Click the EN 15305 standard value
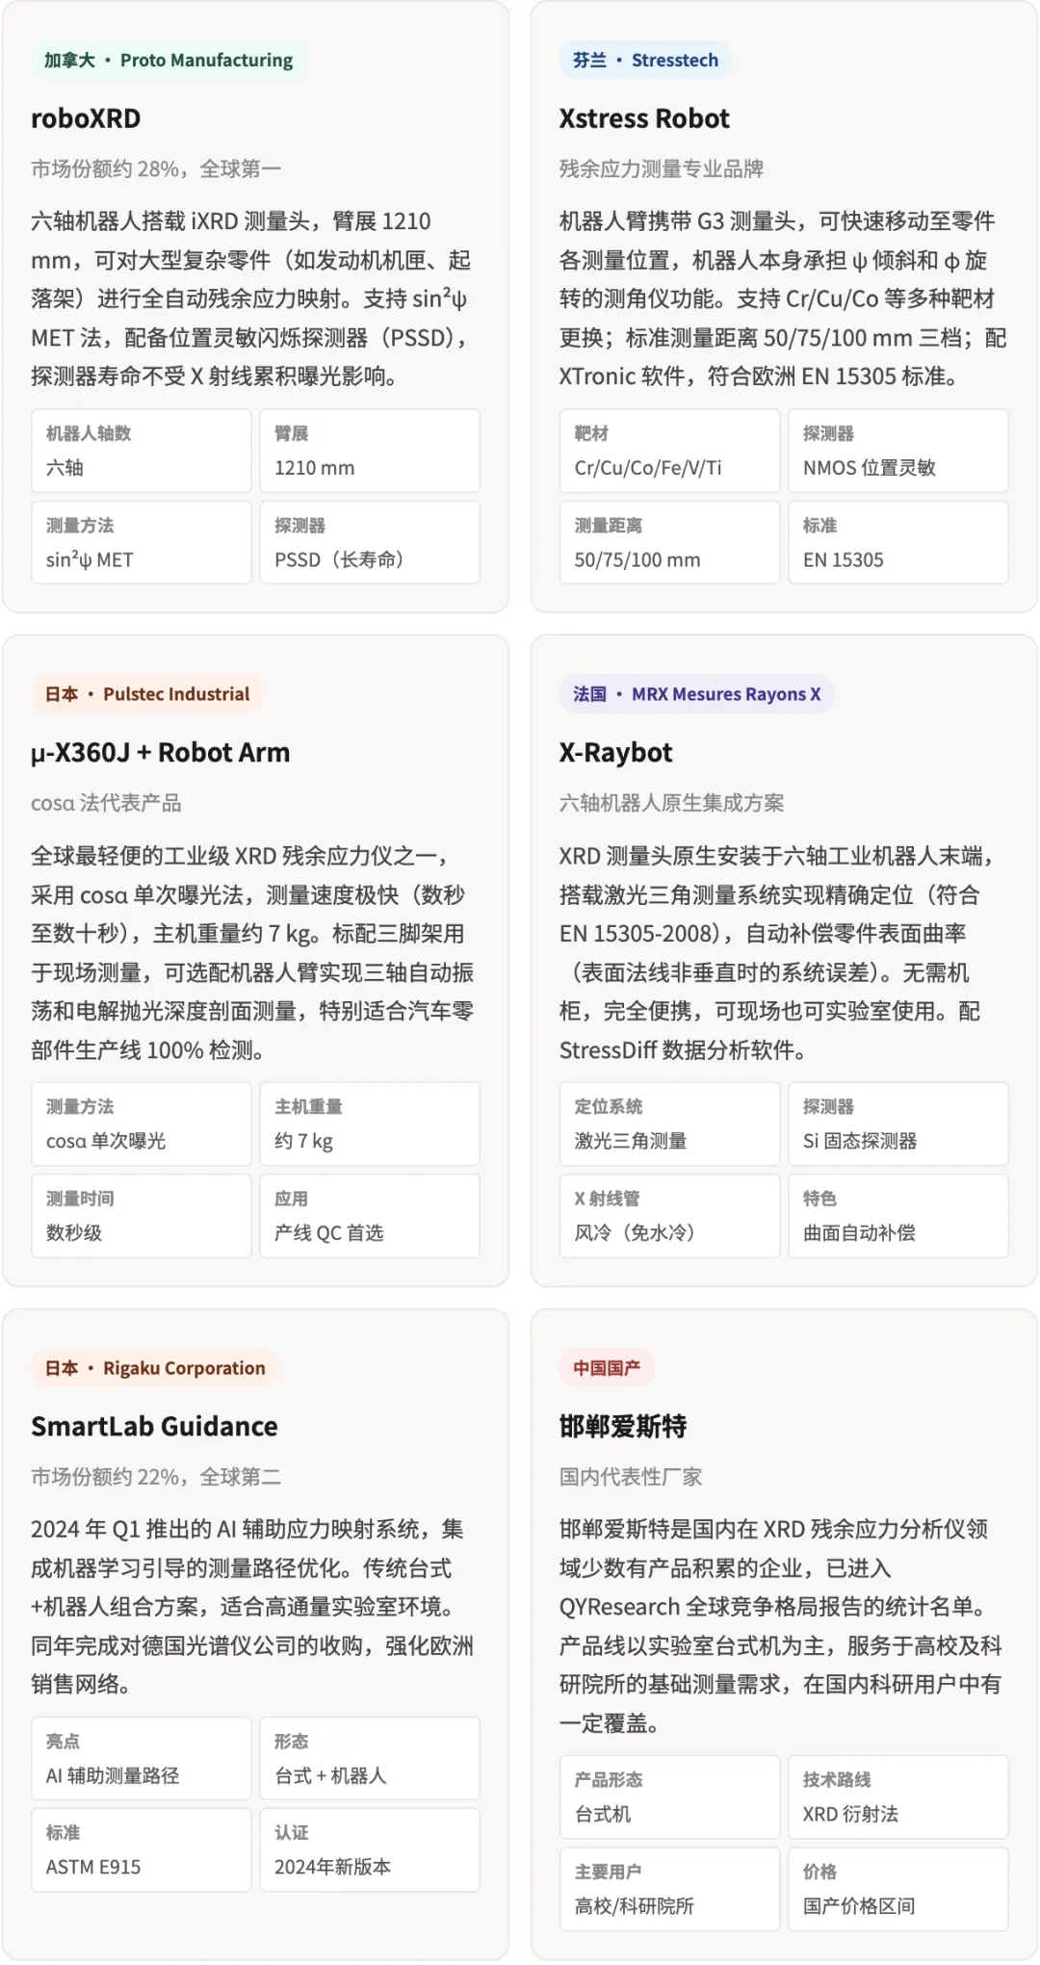The width and height of the screenshot is (1040, 1965). click(x=844, y=559)
